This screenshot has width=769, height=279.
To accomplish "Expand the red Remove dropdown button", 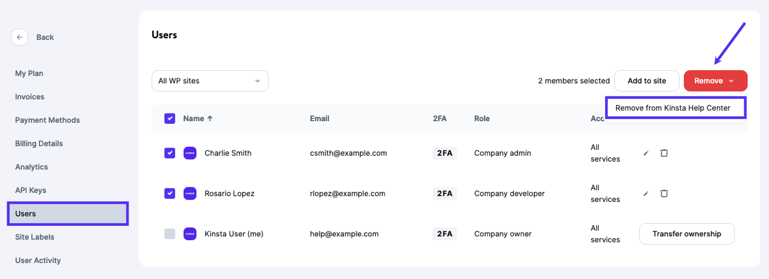I will [x=715, y=81].
